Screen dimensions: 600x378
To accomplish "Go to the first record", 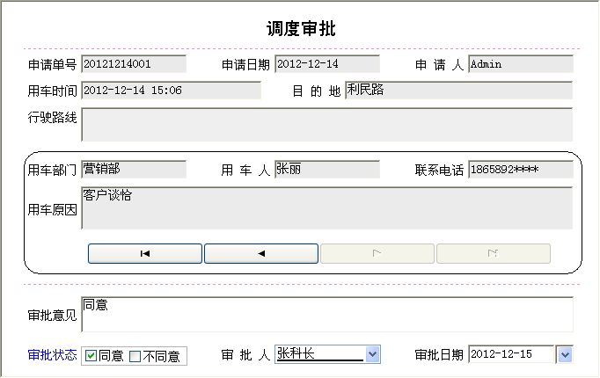I will tap(145, 254).
